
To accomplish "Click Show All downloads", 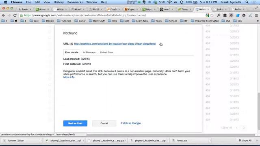I will coord(245,141).
